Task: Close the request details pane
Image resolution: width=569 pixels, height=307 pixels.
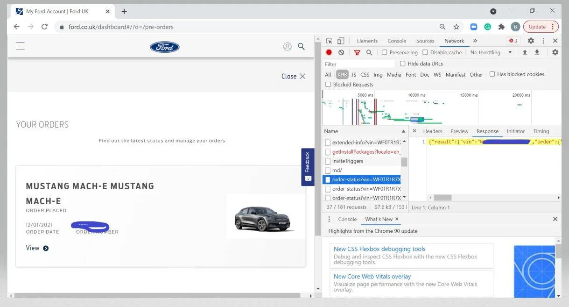Action: tap(414, 131)
